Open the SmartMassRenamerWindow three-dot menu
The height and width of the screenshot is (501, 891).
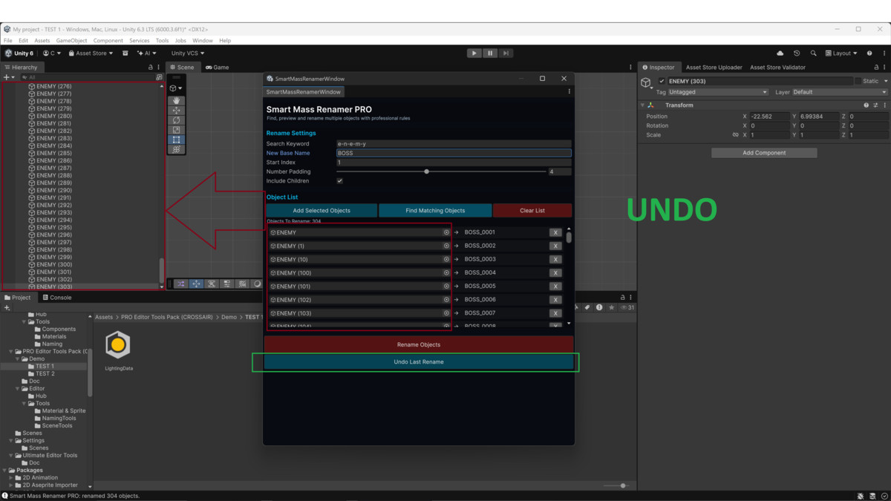569,92
